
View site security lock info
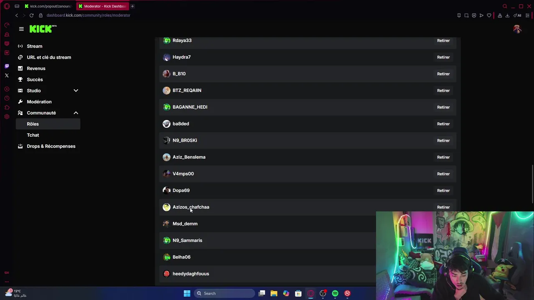coord(40,15)
